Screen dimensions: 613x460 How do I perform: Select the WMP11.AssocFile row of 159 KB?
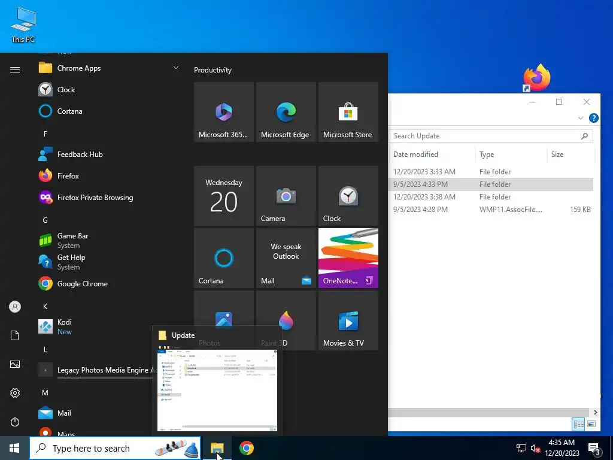pyautogui.click(x=491, y=209)
